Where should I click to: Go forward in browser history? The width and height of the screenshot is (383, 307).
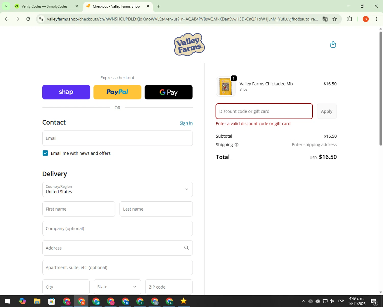pos(17,19)
